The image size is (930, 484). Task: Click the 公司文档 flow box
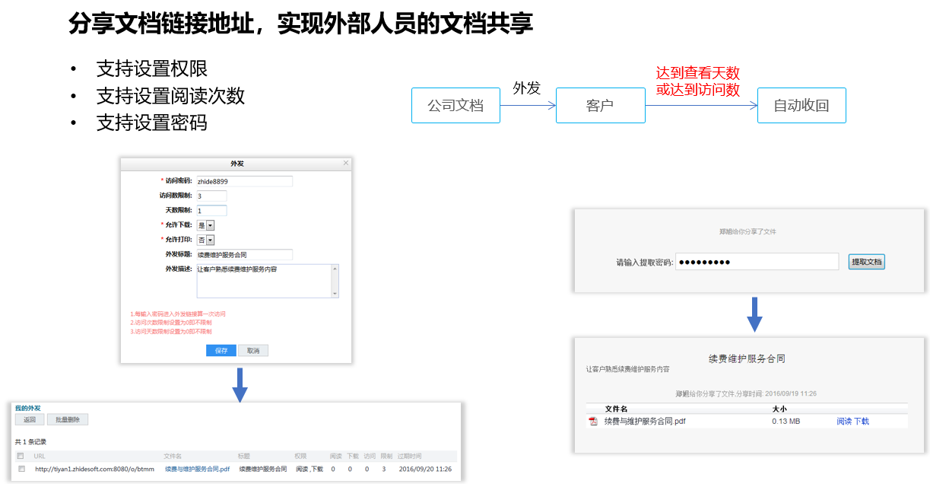455,106
